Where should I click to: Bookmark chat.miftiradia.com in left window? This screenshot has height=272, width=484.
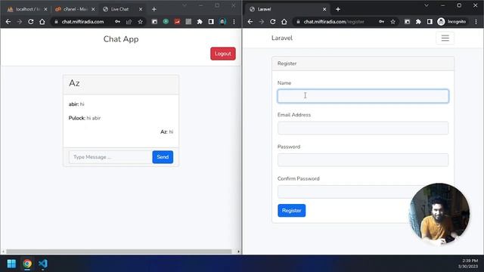141,22
